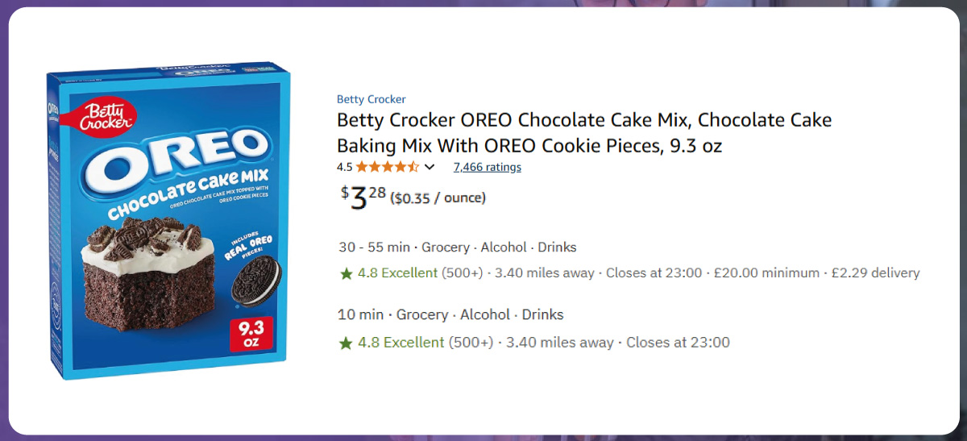Click the orange star rating icons

[387, 167]
